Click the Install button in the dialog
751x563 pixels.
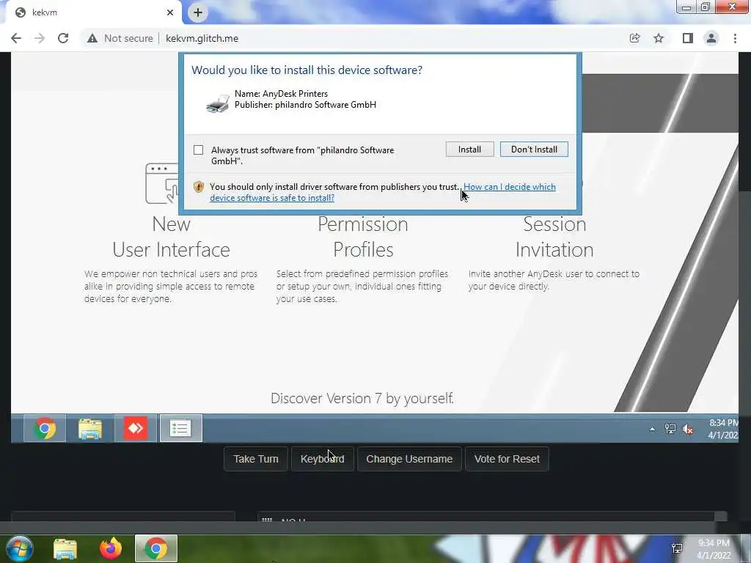coord(469,150)
